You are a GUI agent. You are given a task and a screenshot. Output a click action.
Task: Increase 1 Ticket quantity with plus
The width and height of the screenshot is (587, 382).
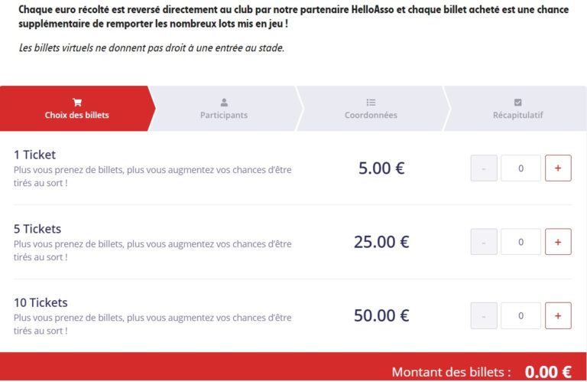point(558,168)
